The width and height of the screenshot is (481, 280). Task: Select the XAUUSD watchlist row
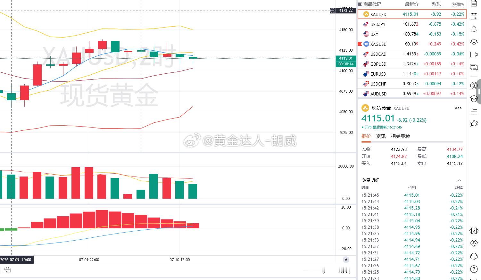pyautogui.click(x=412, y=14)
